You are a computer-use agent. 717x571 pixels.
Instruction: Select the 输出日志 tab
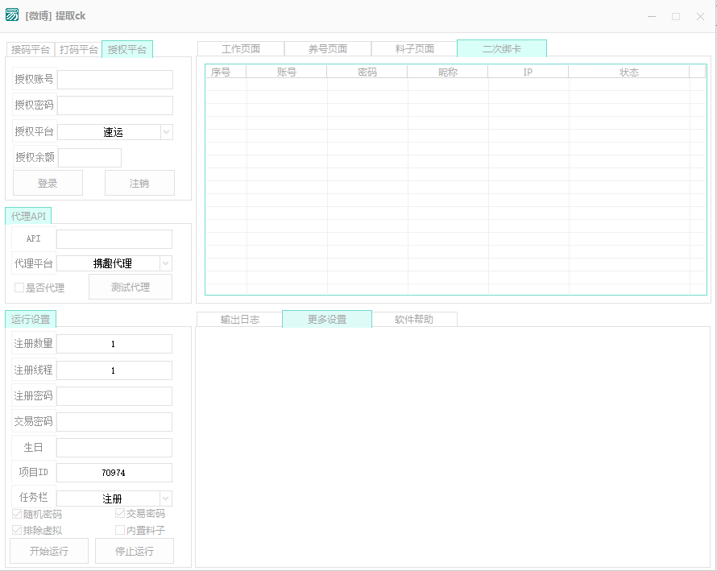(240, 320)
